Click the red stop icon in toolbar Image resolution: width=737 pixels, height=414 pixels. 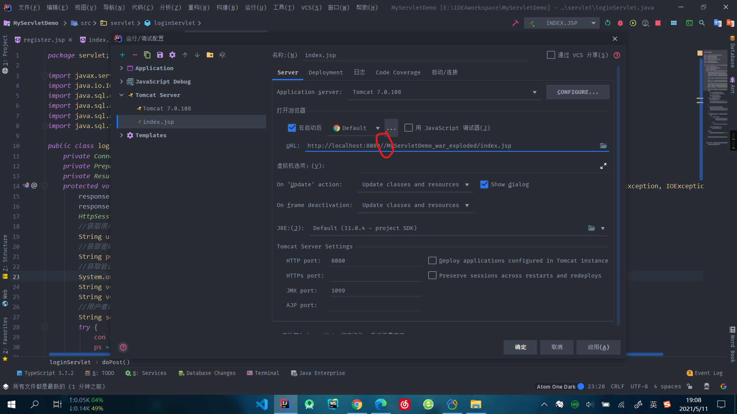point(658,23)
